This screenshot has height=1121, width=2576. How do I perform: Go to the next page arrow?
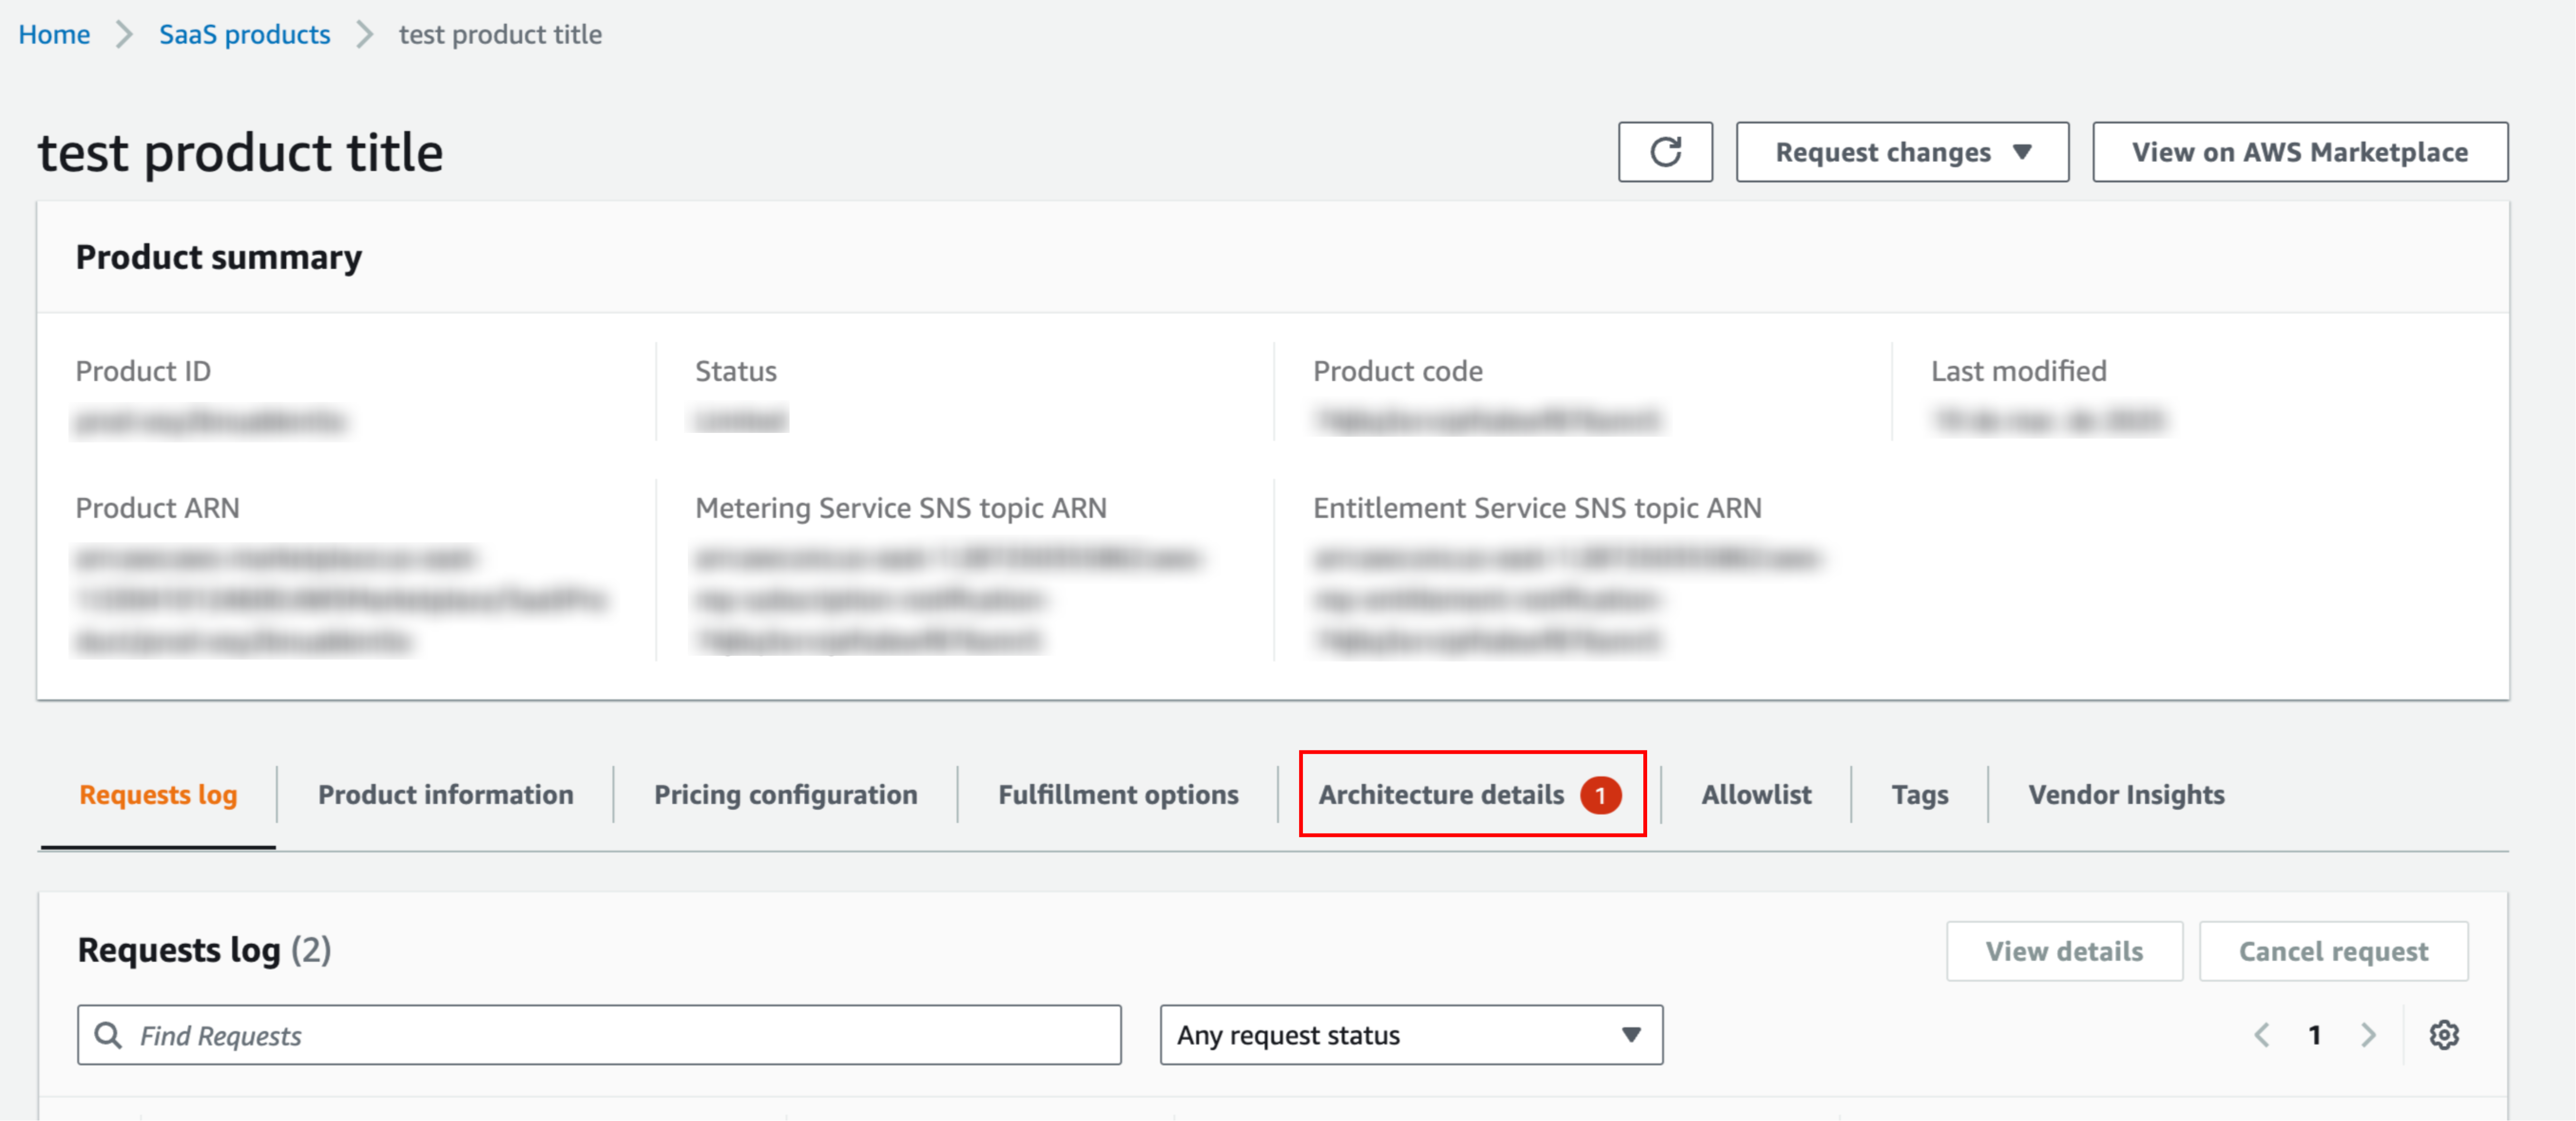2368,1035
